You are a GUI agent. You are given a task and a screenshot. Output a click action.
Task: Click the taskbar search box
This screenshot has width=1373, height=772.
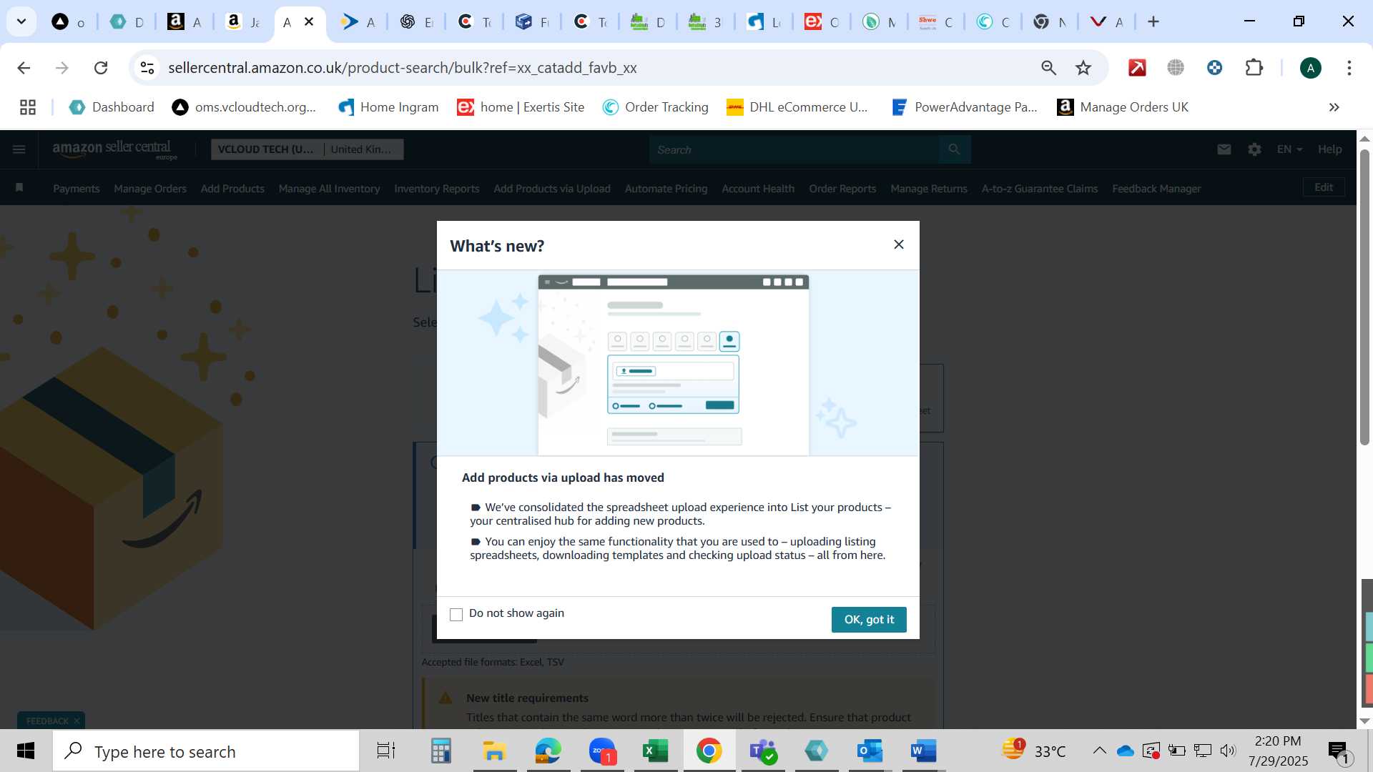tap(206, 751)
